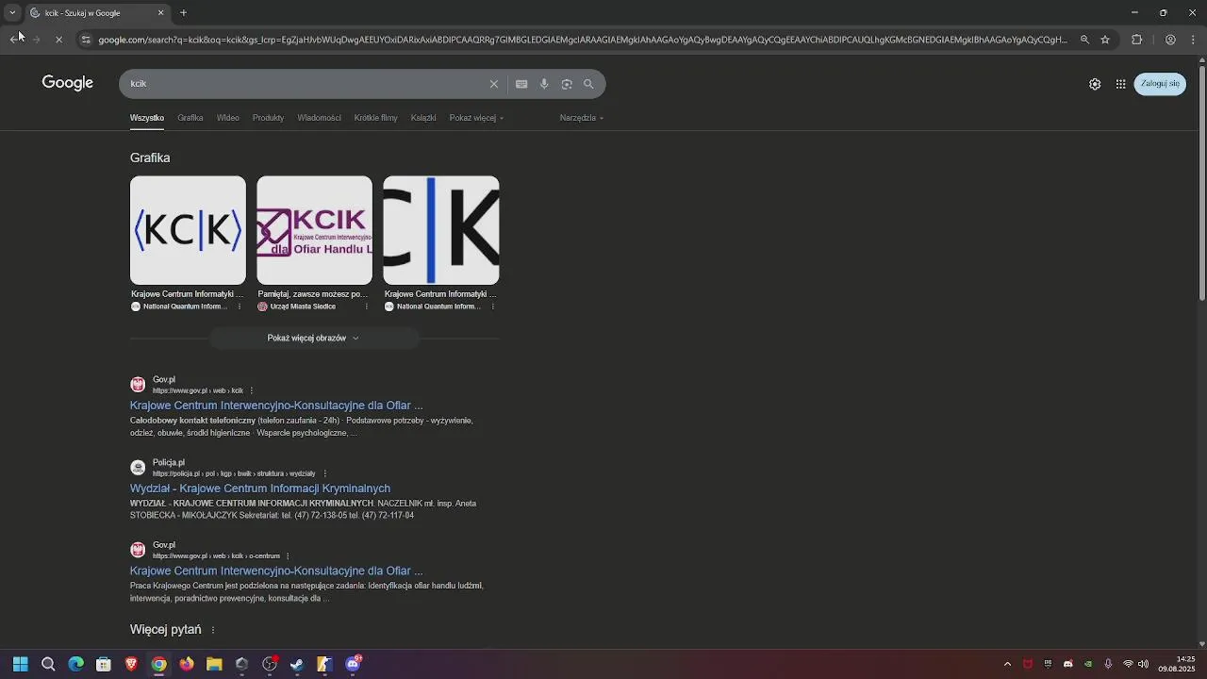Open the volume tray icon

tap(1144, 664)
